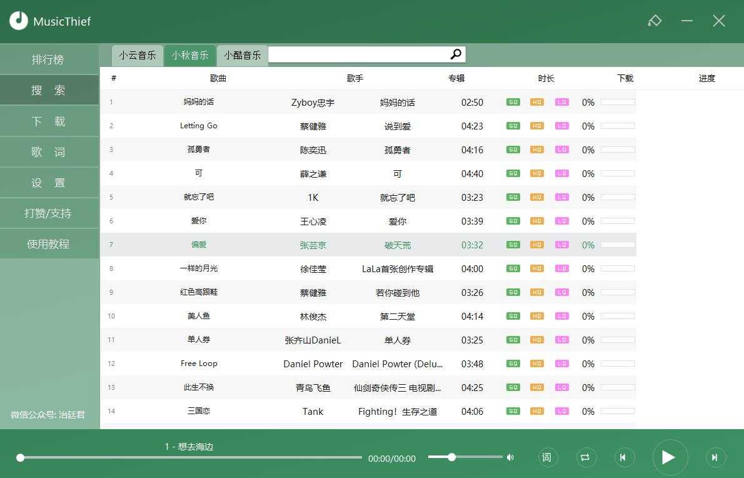Open the 排行榜 rankings page
The width and height of the screenshot is (744, 478).
pos(49,59)
